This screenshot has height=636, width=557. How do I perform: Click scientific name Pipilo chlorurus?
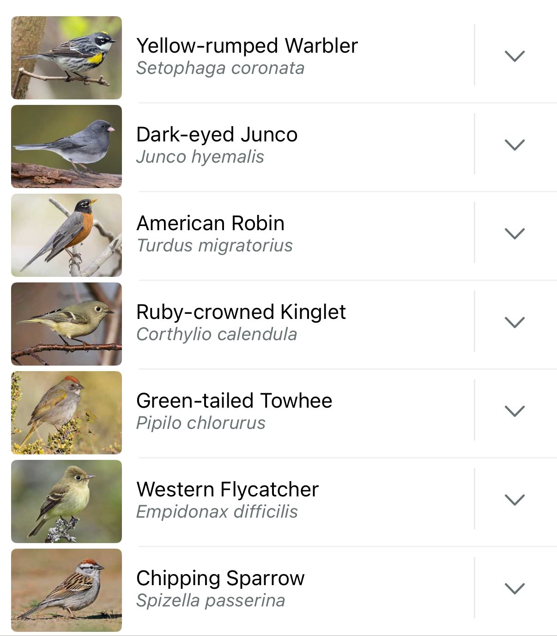click(x=201, y=423)
